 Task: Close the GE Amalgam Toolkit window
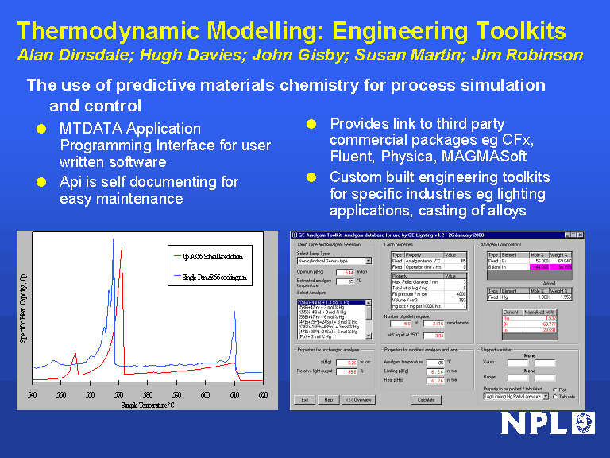coord(579,235)
